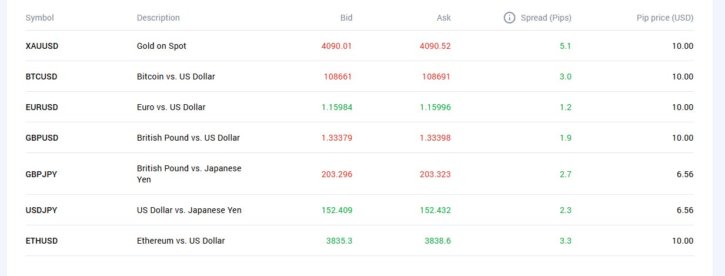Choose the USDJPY symbol
Screen dimensions: 725x276
(41, 210)
